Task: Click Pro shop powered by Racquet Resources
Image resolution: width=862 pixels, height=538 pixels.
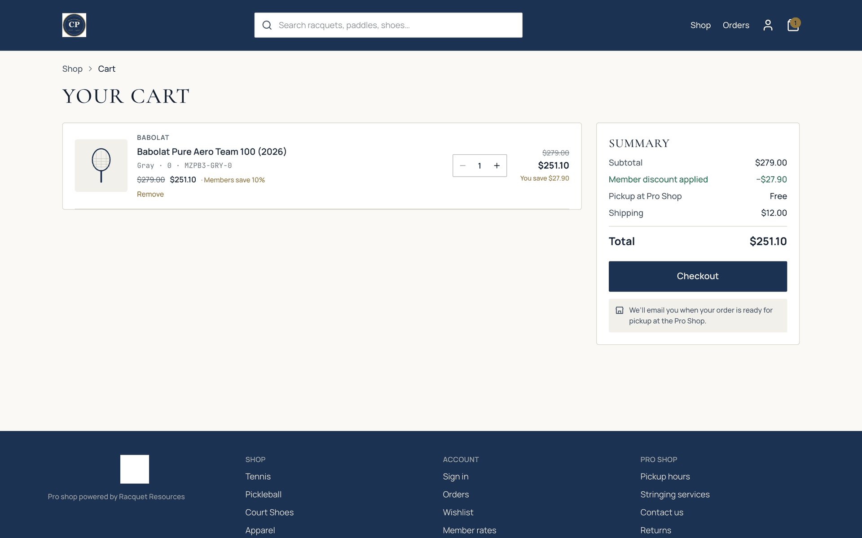Action: [x=116, y=497]
